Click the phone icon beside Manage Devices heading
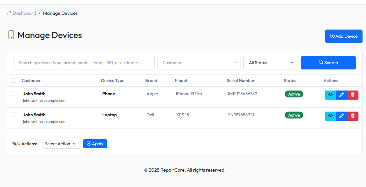The width and height of the screenshot is (366, 187). 11,35
